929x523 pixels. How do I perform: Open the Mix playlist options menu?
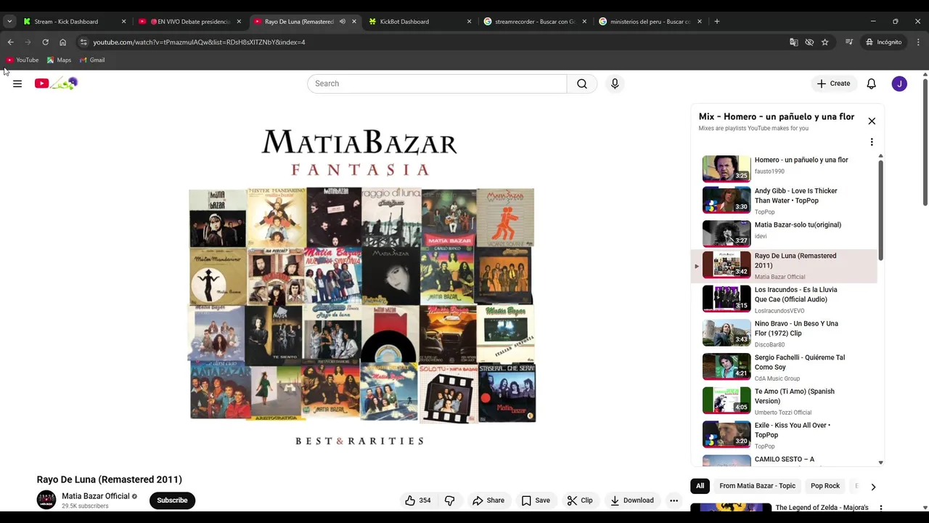tap(872, 142)
